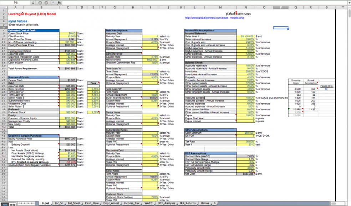Click the Cancel (X) icon on formula bar
The width and height of the screenshot is (351, 206).
tap(40, 2)
